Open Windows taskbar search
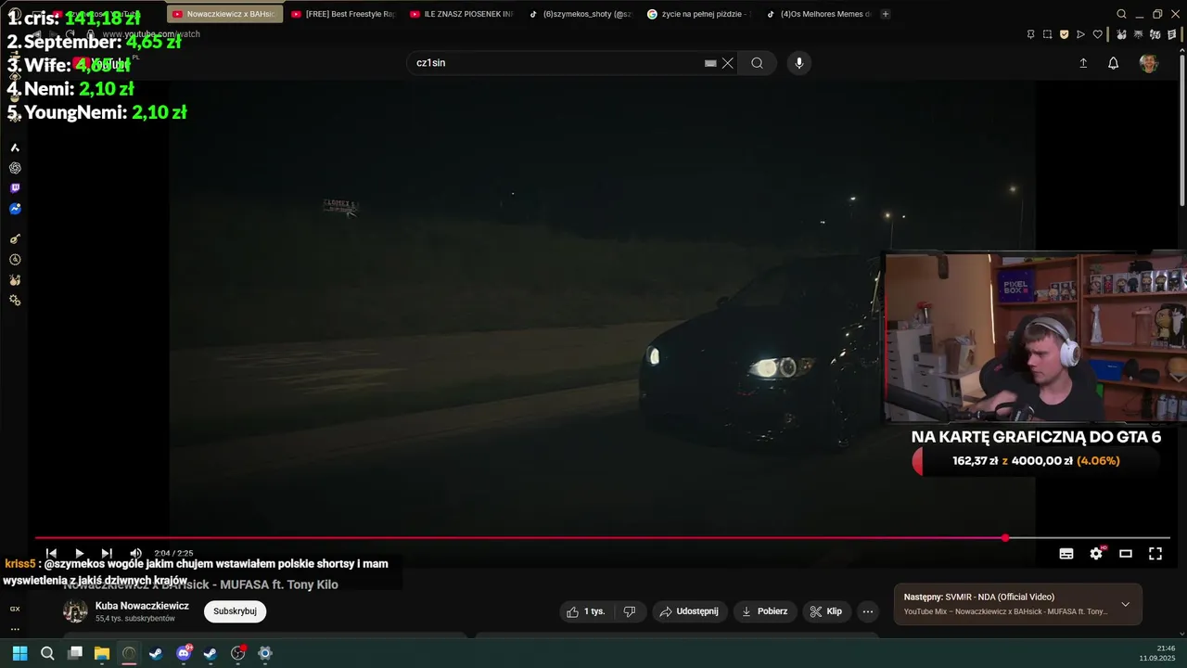The image size is (1187, 668). pos(47,653)
